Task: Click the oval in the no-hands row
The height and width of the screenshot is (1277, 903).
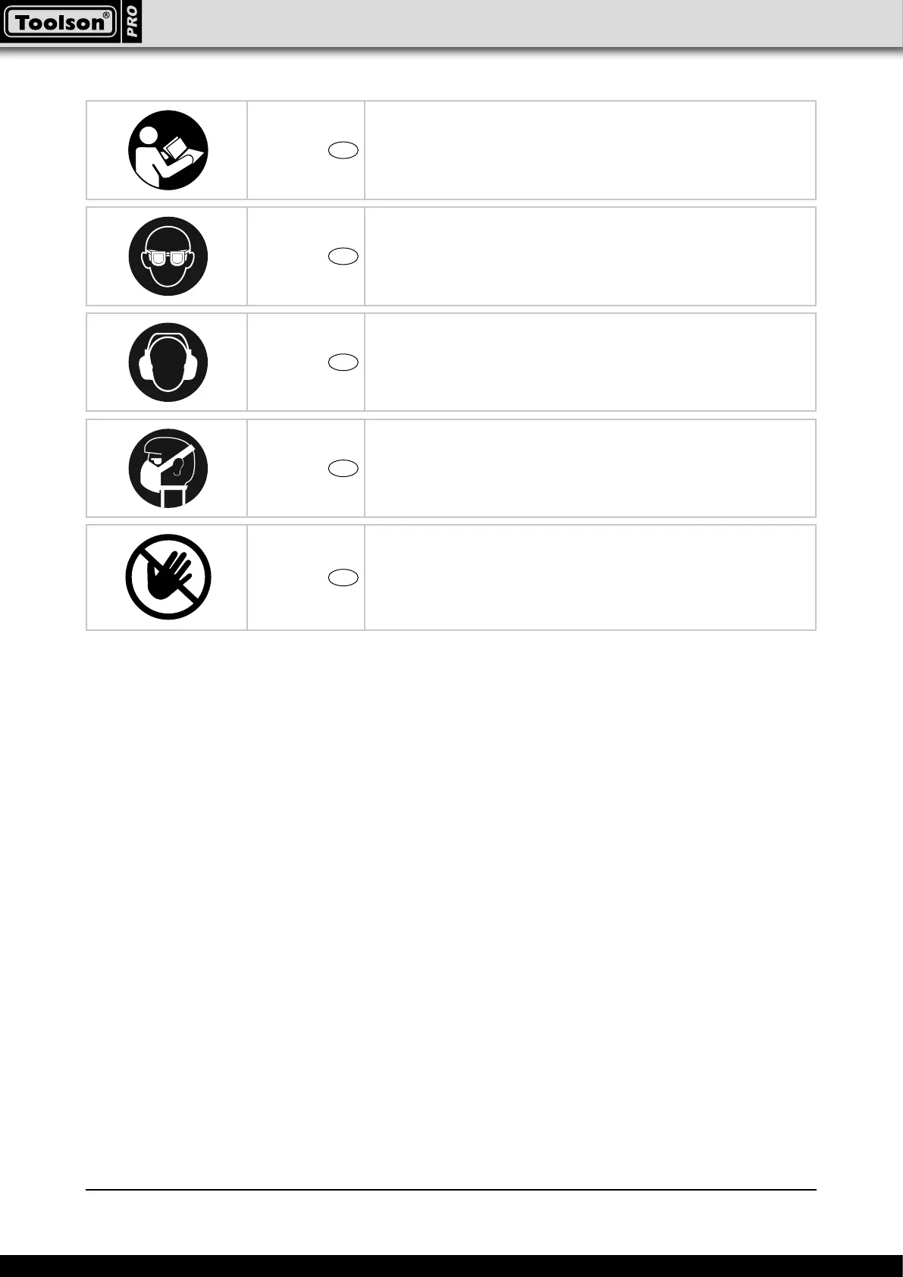Action: (x=343, y=577)
